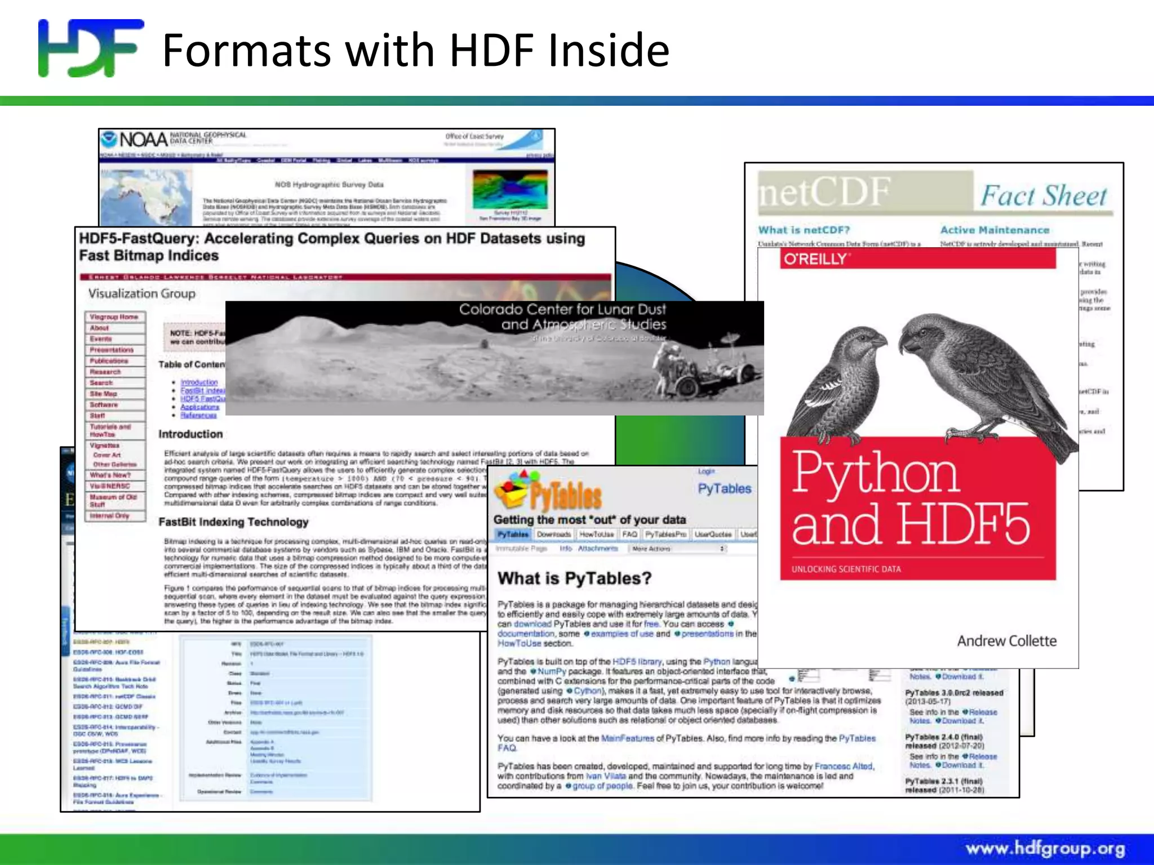This screenshot has width=1154, height=865.
Task: Click the 'Andrew Collette' author name
Action: pos(1006,641)
